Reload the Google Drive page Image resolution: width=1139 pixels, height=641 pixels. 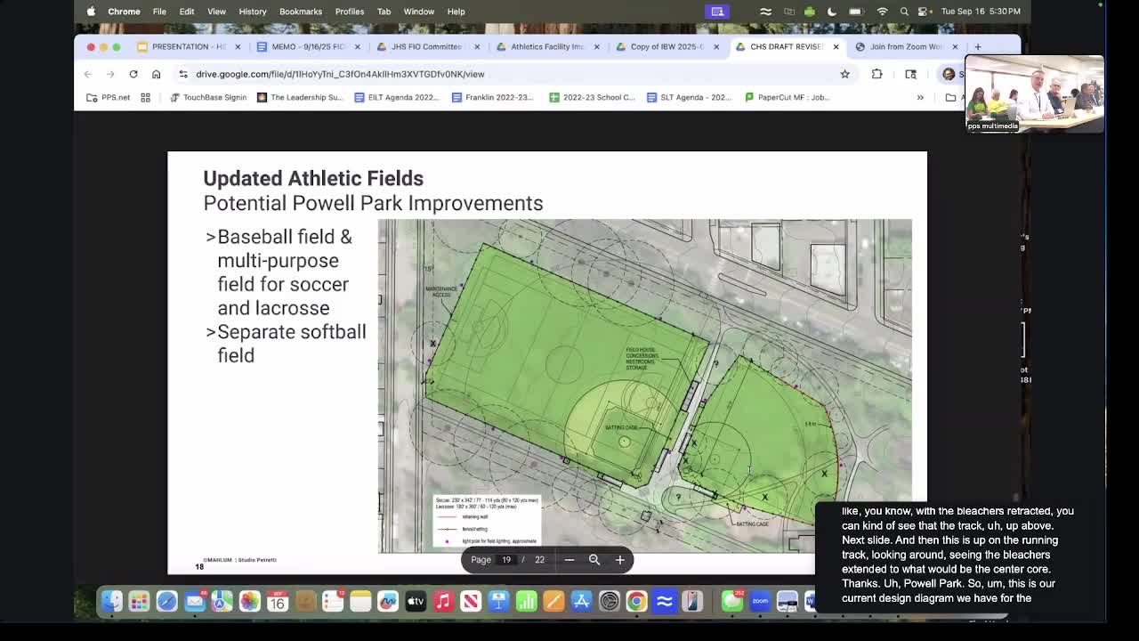133,74
